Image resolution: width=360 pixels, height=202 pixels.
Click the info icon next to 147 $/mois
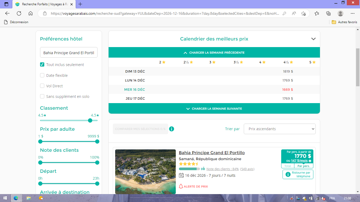[x=310, y=161]
